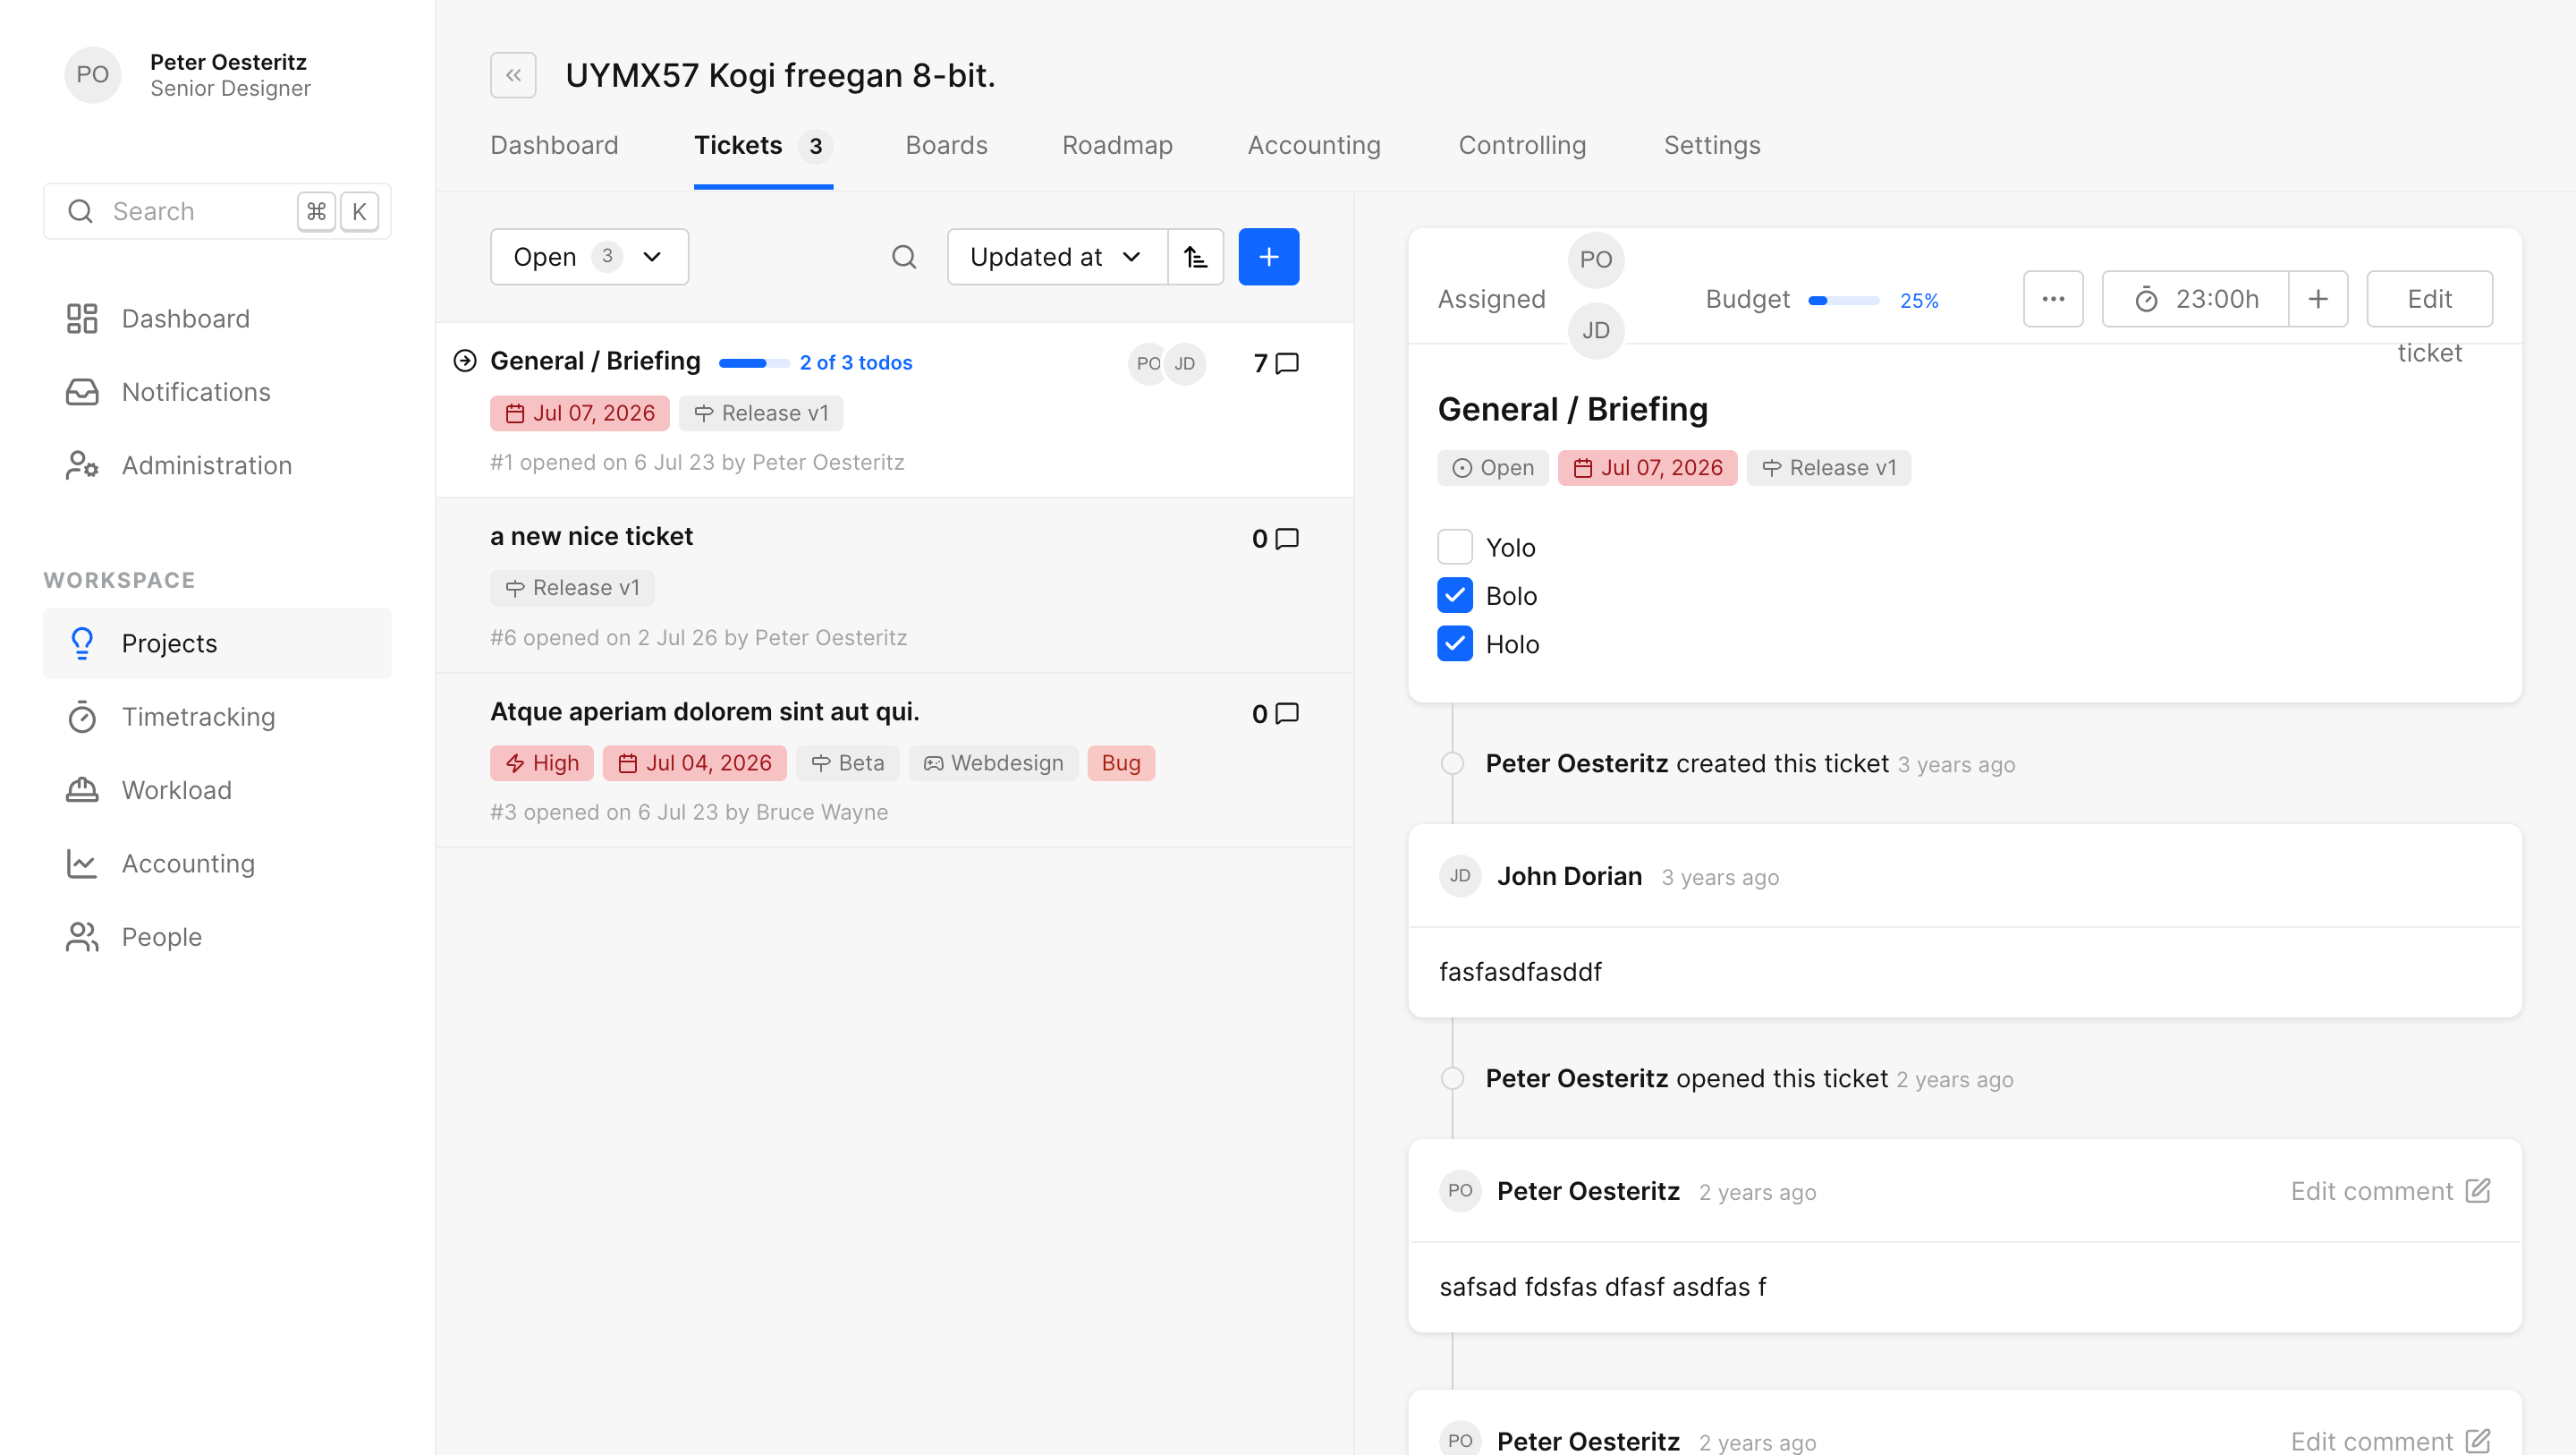Image resolution: width=2576 pixels, height=1455 pixels.
Task: Open the project Accounting tab
Action: pos(1314,145)
